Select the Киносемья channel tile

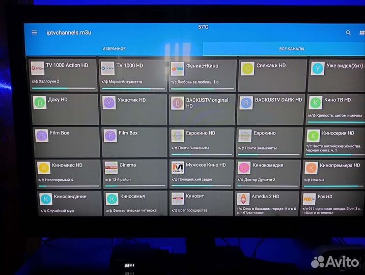coord(134,202)
